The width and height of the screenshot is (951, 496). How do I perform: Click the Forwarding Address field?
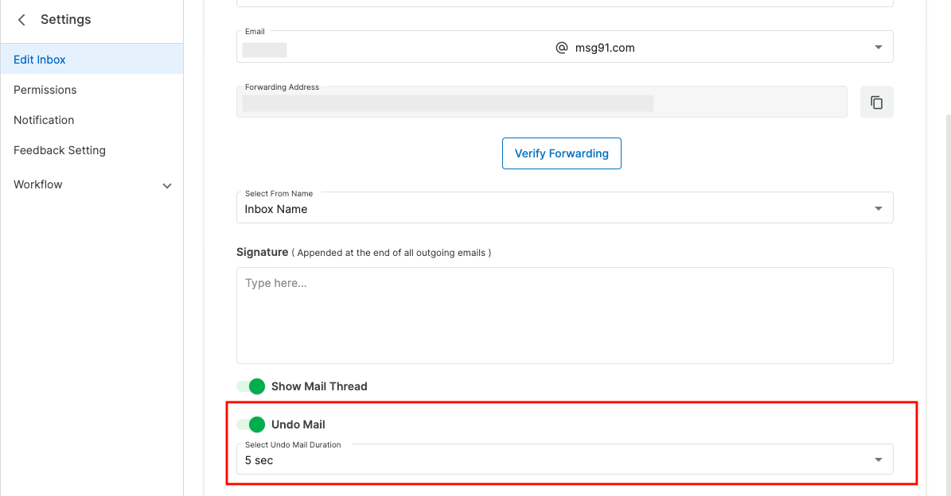(x=542, y=102)
